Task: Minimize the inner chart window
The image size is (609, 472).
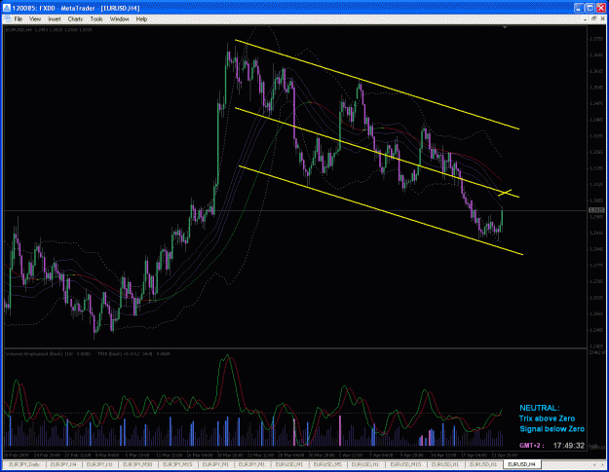Action: pyautogui.click(x=586, y=19)
